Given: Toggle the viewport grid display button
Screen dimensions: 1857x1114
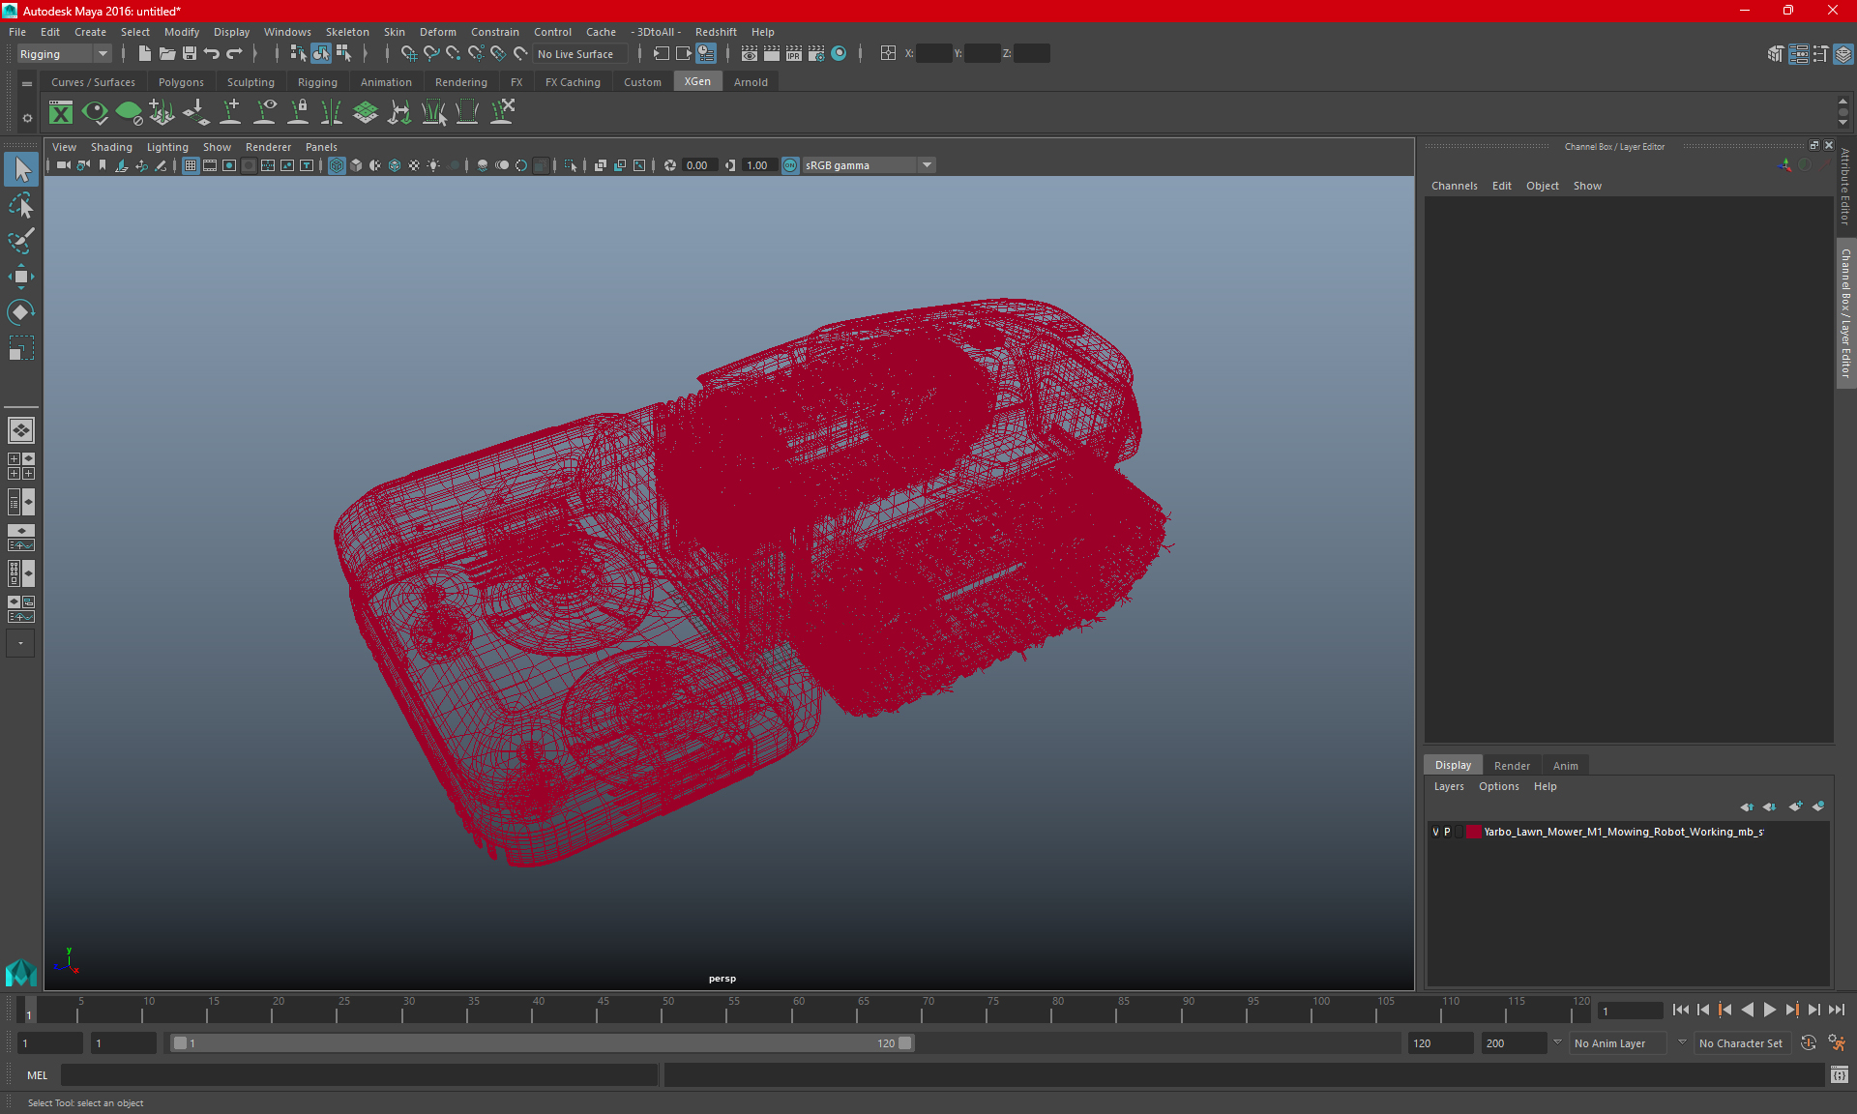Looking at the screenshot, I should (x=191, y=165).
